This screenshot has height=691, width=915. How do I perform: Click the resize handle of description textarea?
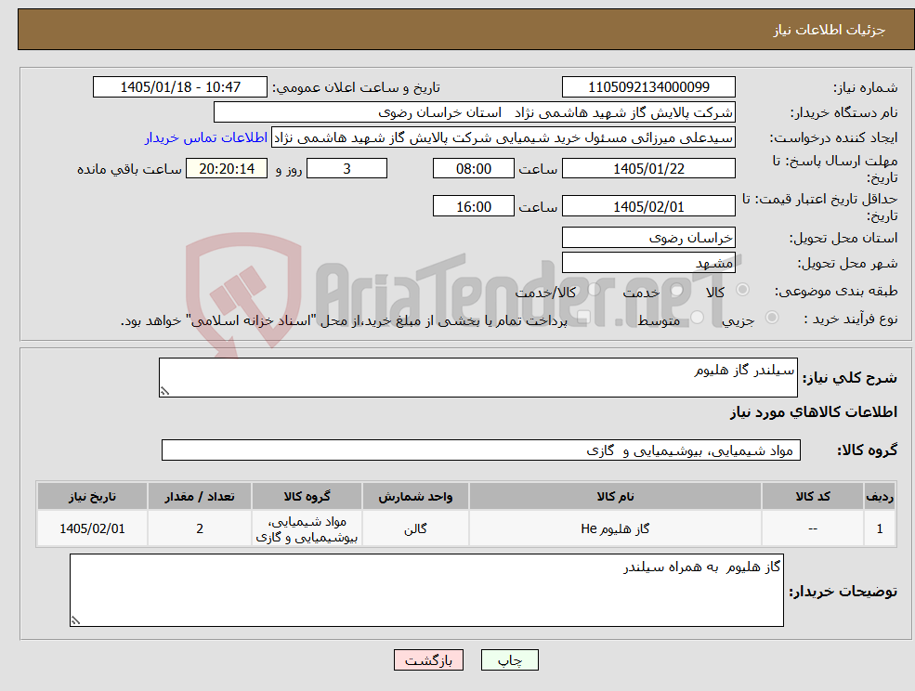[x=164, y=391]
